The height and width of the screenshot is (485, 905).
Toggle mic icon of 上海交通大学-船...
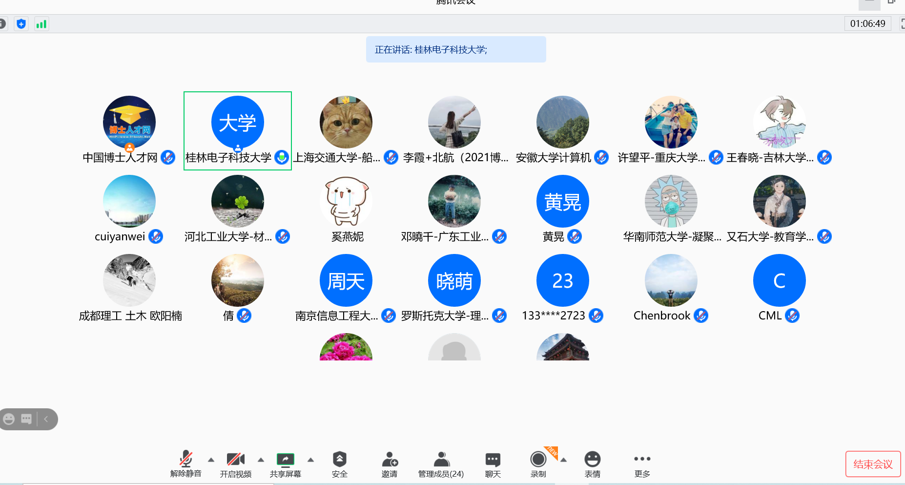[391, 157]
